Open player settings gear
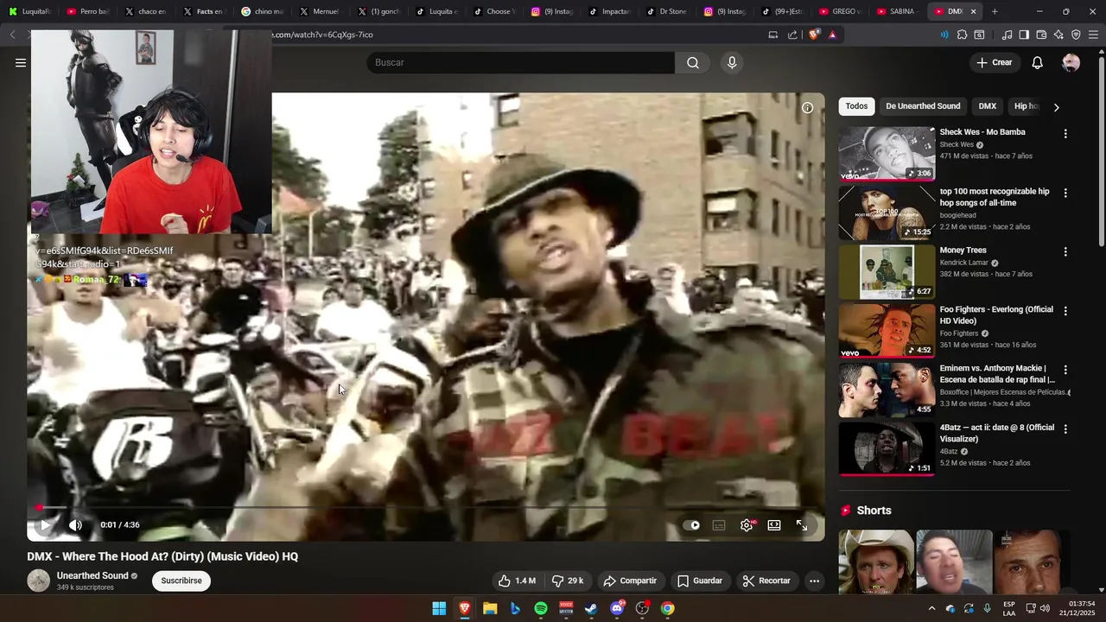Screen dimensions: 1106x622 747,525
